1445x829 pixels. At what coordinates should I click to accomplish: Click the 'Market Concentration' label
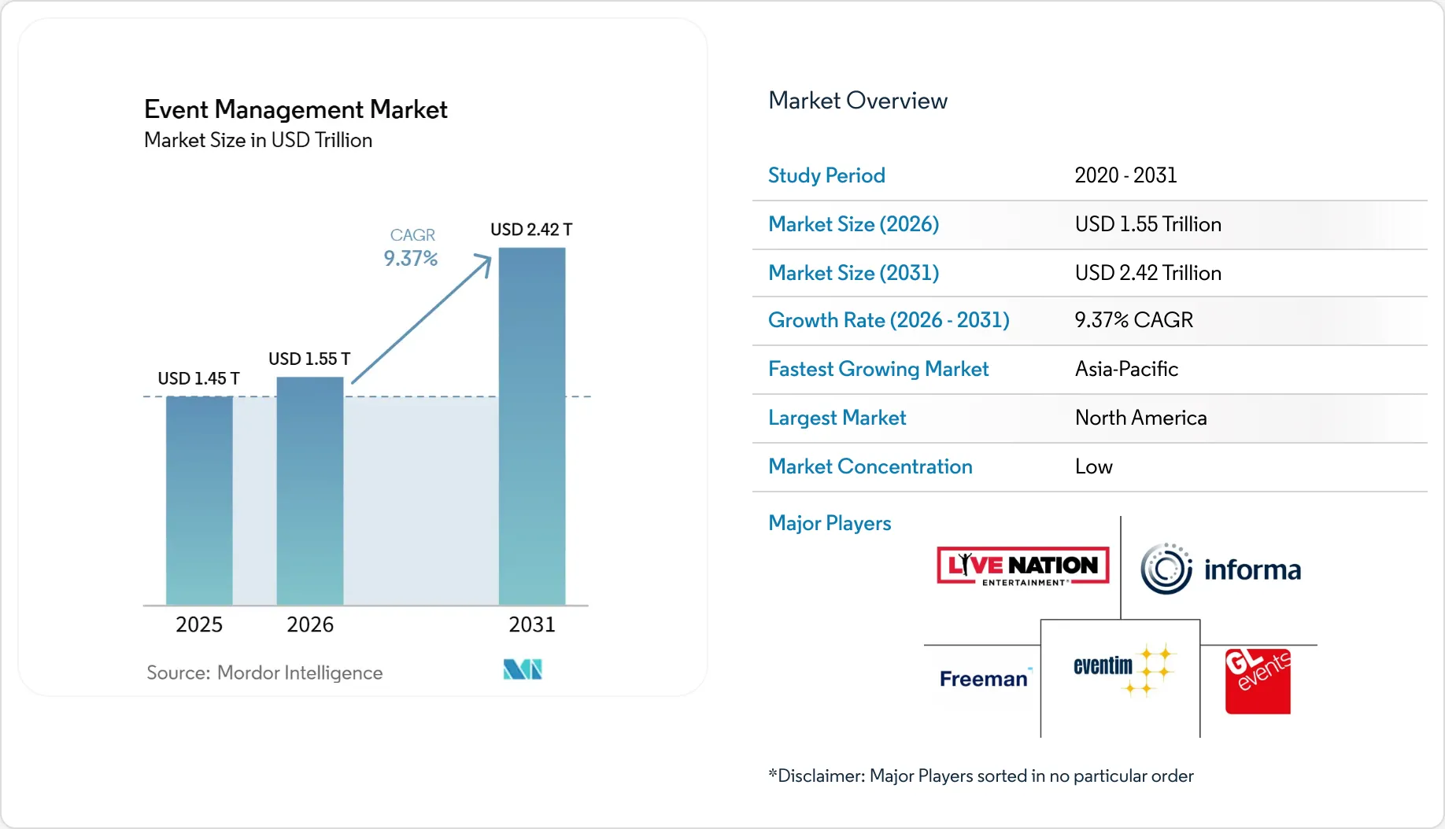click(x=870, y=466)
